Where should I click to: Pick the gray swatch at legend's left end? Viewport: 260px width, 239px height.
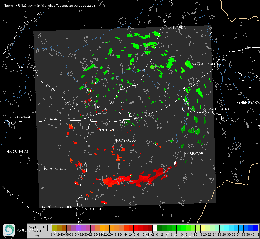click(50, 228)
